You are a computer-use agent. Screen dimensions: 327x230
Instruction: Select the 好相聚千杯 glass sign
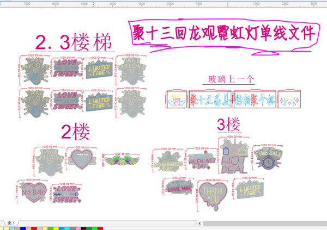[x=255, y=100]
